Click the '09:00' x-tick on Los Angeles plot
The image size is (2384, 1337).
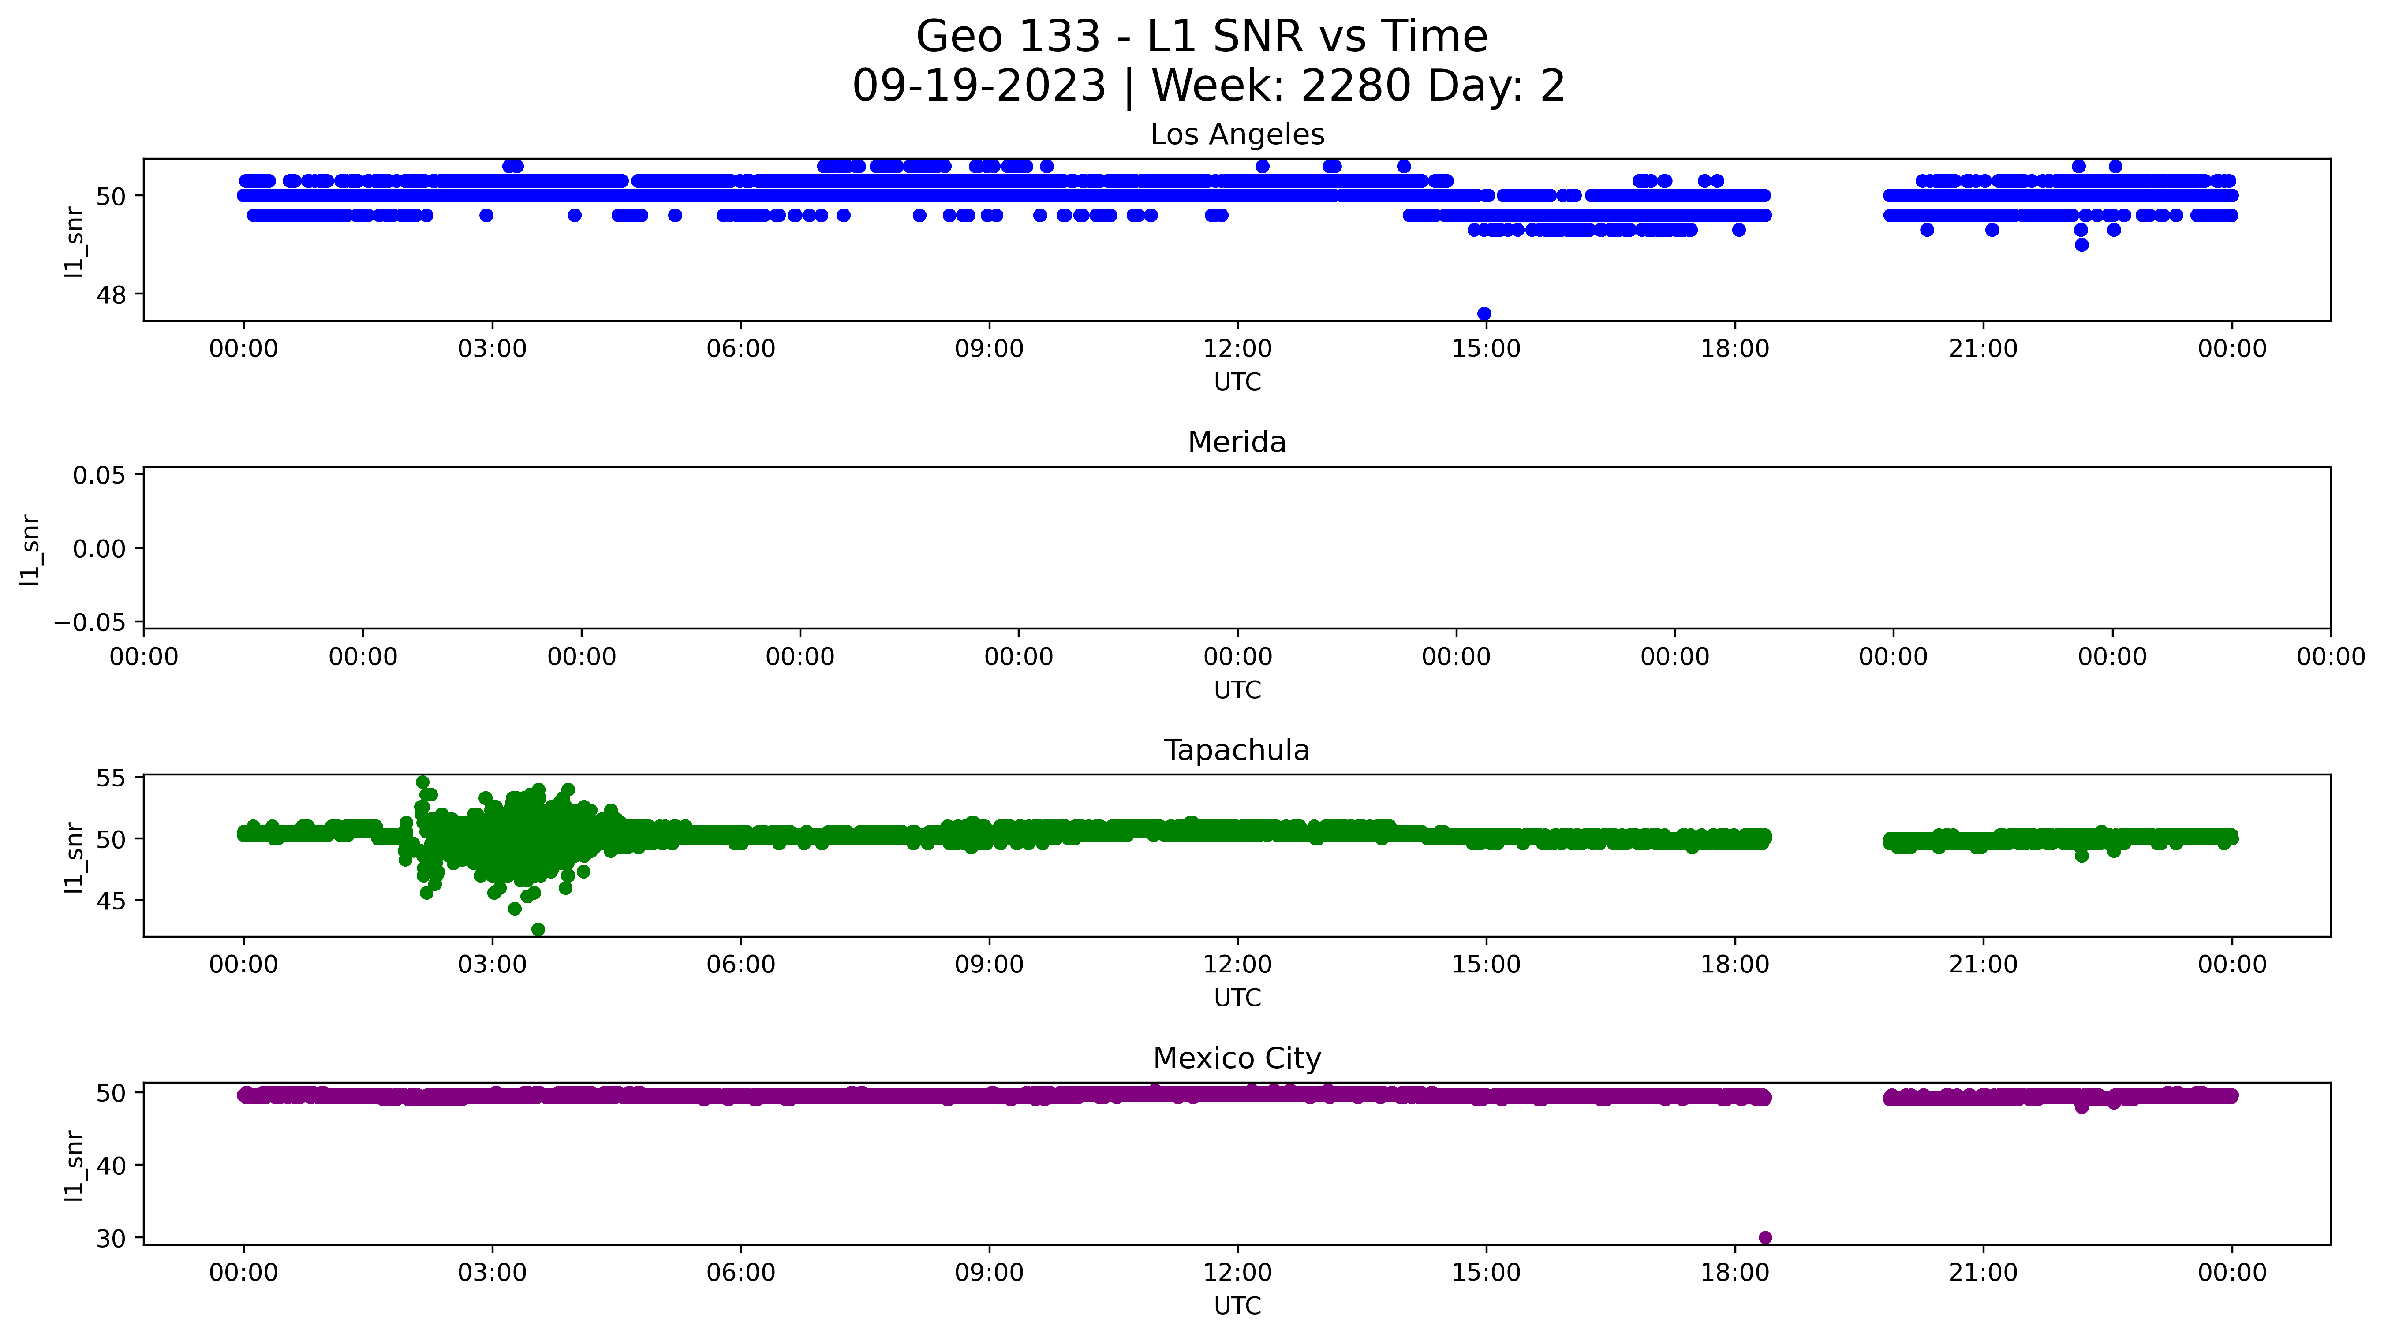989,349
